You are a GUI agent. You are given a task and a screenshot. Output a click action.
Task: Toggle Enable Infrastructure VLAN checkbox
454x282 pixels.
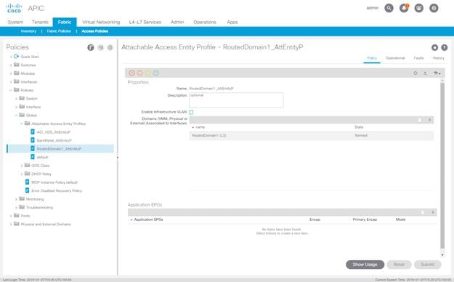[x=191, y=112]
